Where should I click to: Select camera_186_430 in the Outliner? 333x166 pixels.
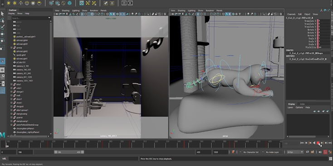point(24,70)
